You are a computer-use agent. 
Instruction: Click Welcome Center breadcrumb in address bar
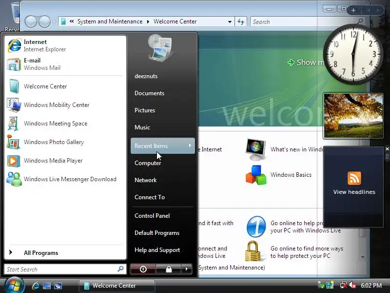tap(175, 21)
